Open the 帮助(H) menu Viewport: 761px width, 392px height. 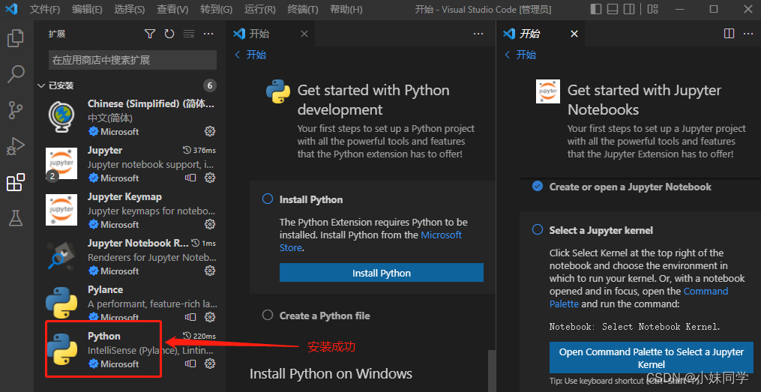pyautogui.click(x=346, y=9)
